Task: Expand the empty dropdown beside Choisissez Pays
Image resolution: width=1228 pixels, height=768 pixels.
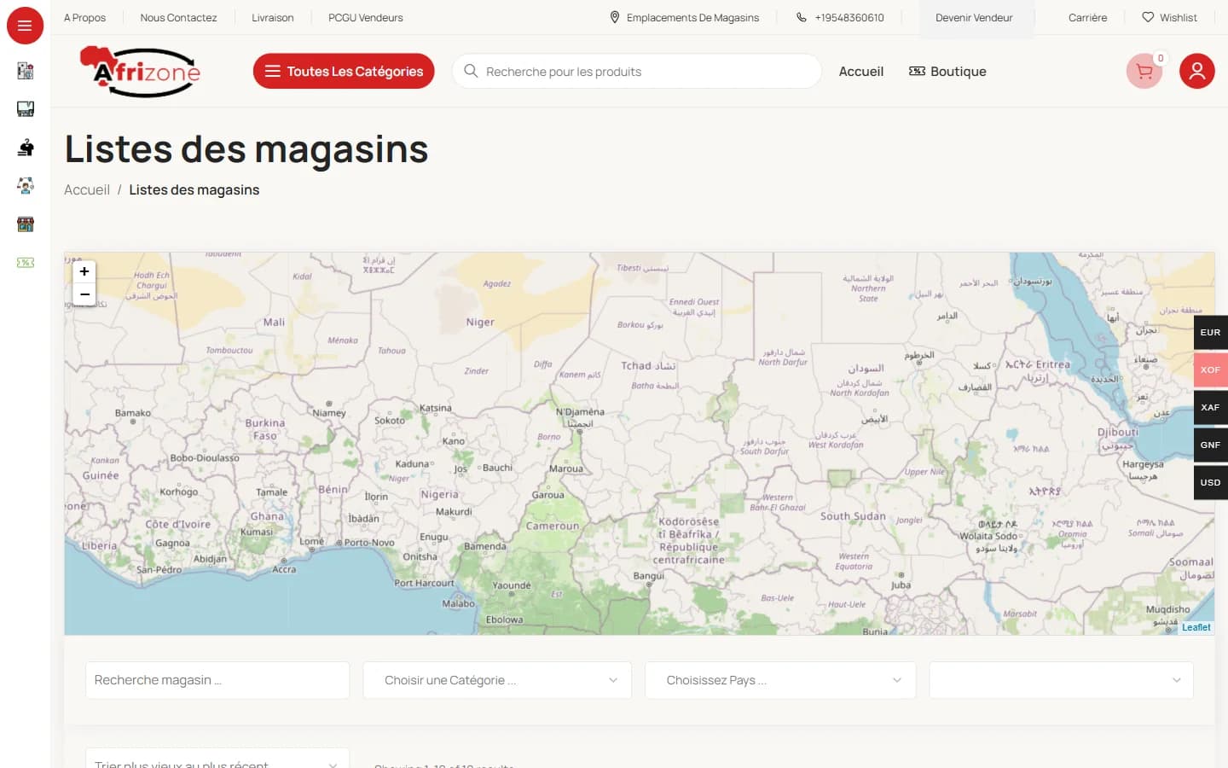Action: (x=1061, y=680)
